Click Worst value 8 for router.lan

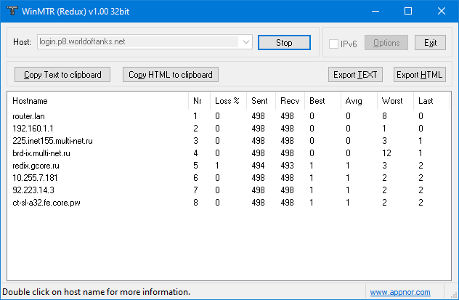click(384, 116)
